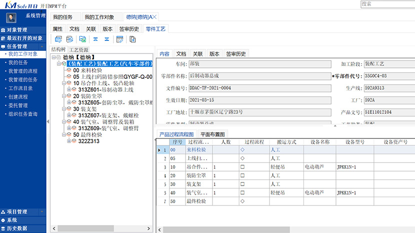Open the 平面布置图 tab
Image resolution: width=415 pixels, height=233 pixels.
[x=212, y=134]
